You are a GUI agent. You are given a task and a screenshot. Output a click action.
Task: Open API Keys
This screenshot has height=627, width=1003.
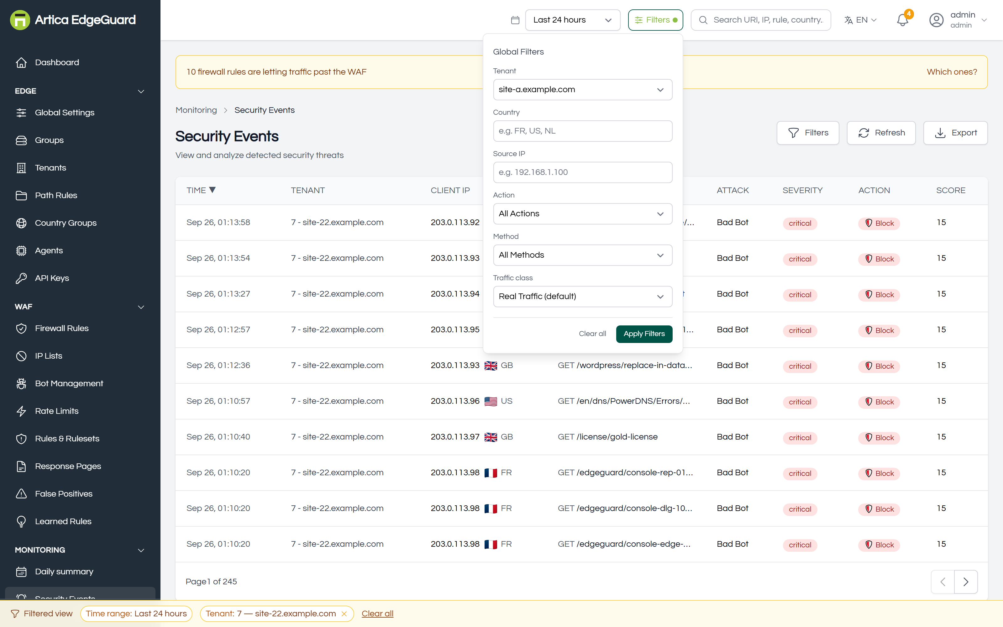coord(80,278)
